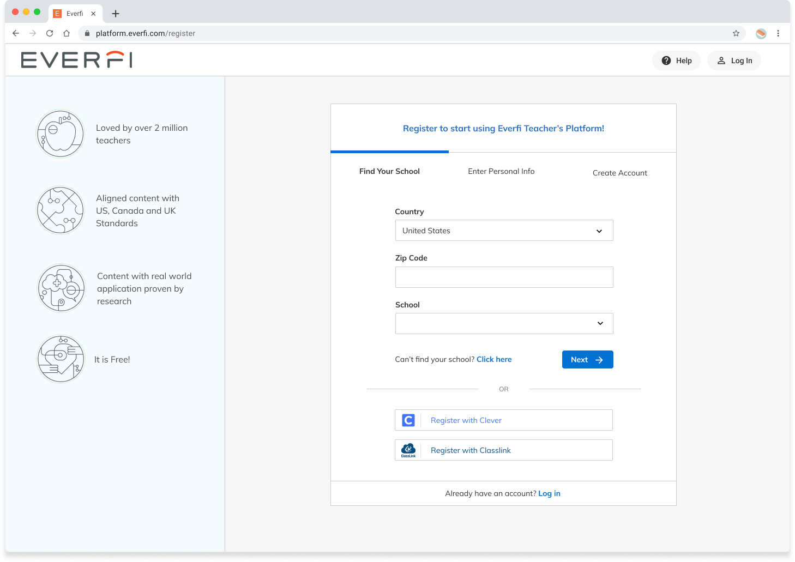
Task: Go to browser home icon
Action: (x=67, y=33)
